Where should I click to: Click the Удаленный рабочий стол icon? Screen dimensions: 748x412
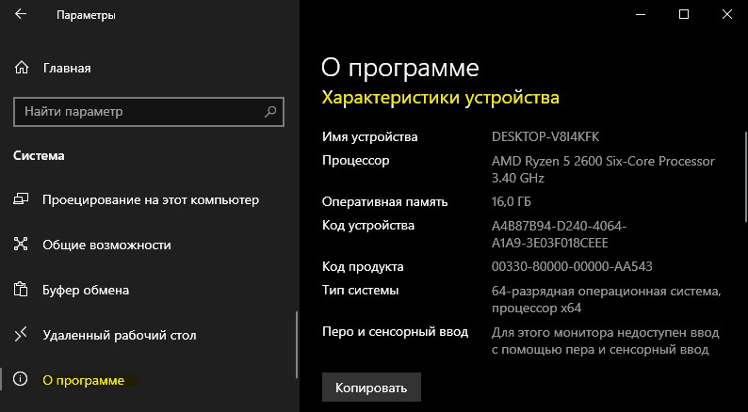coord(21,335)
